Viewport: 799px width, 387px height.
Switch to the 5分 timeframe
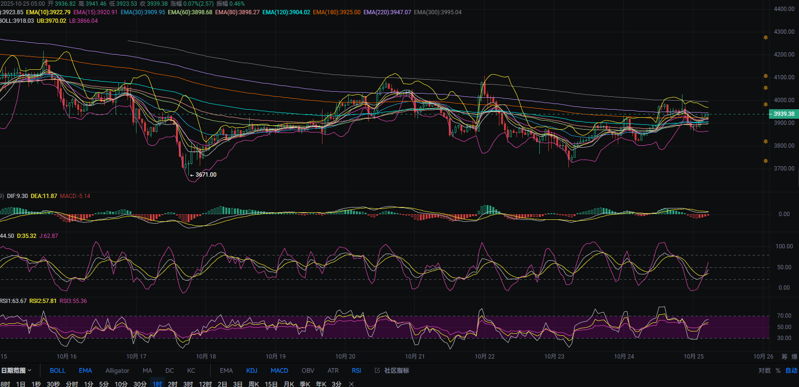104,384
